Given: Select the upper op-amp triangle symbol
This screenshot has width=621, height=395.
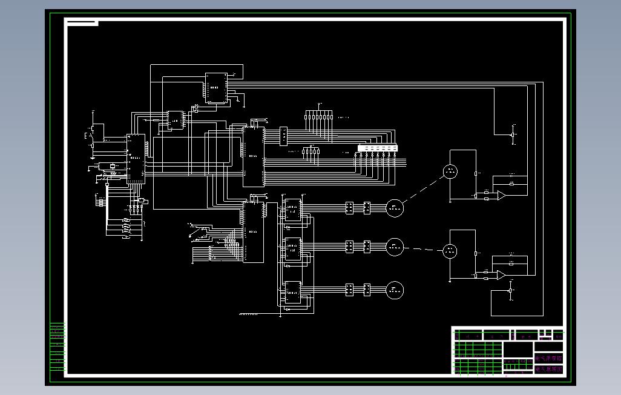Looking at the screenshot, I should tap(501, 195).
